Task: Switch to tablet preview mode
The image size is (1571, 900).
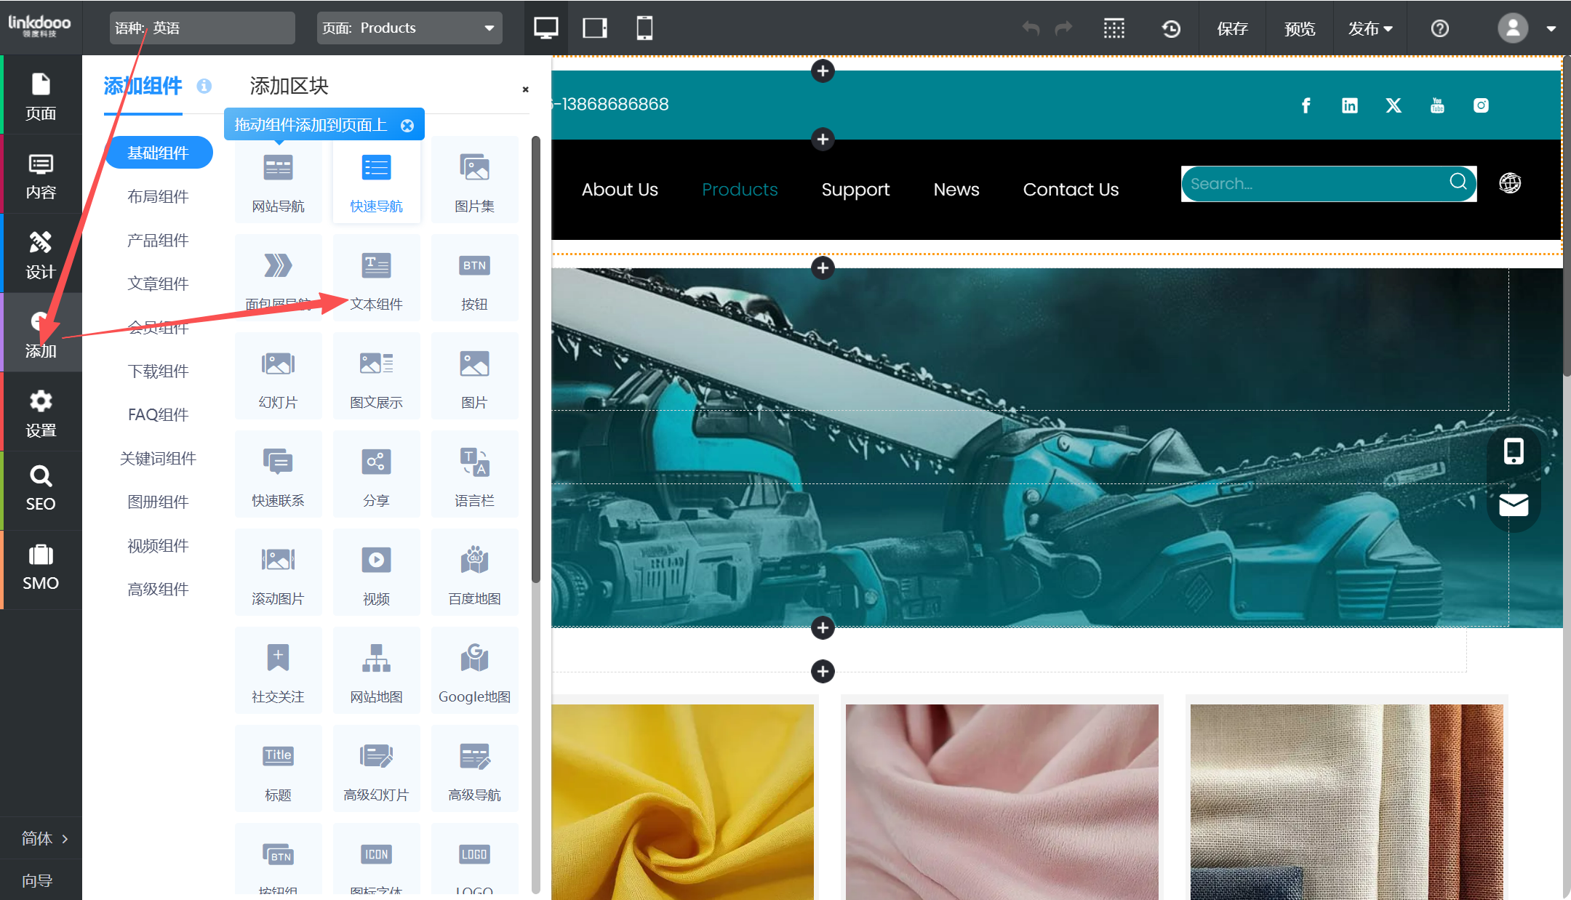Action: point(595,28)
